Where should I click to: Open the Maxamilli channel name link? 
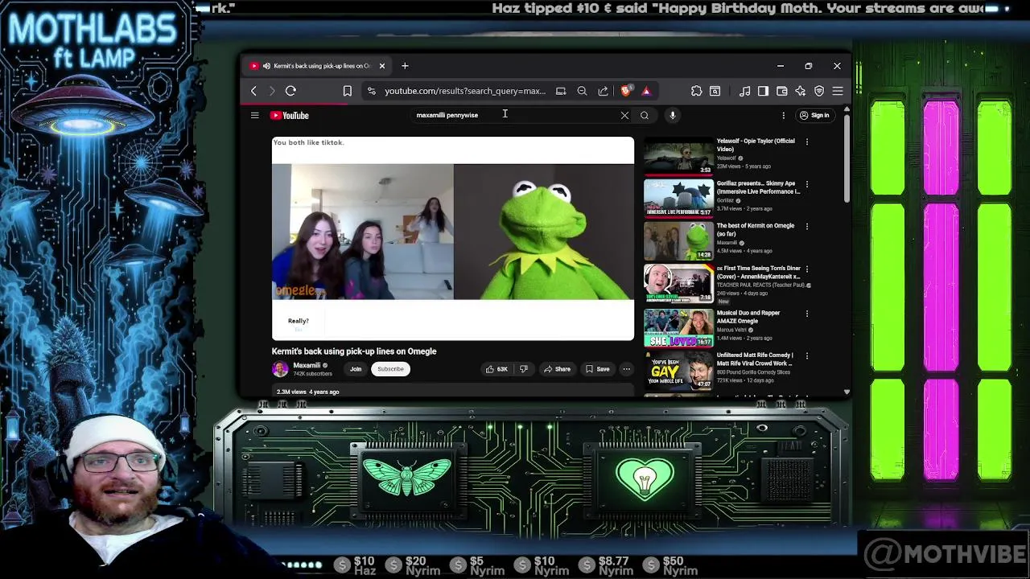pos(307,365)
